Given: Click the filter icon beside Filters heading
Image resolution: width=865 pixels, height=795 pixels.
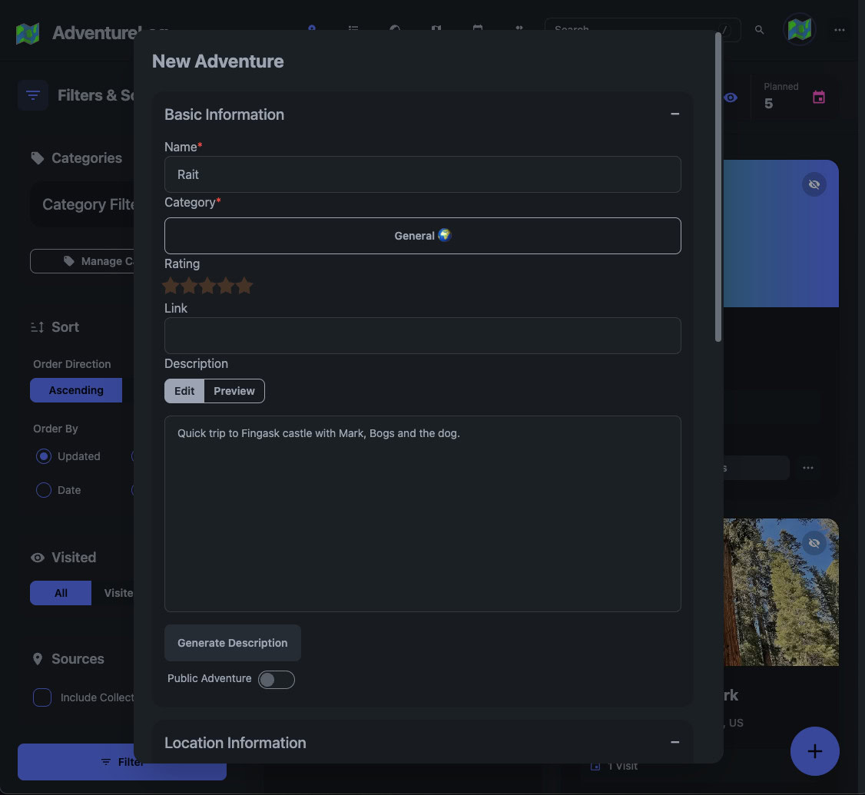Looking at the screenshot, I should [33, 95].
